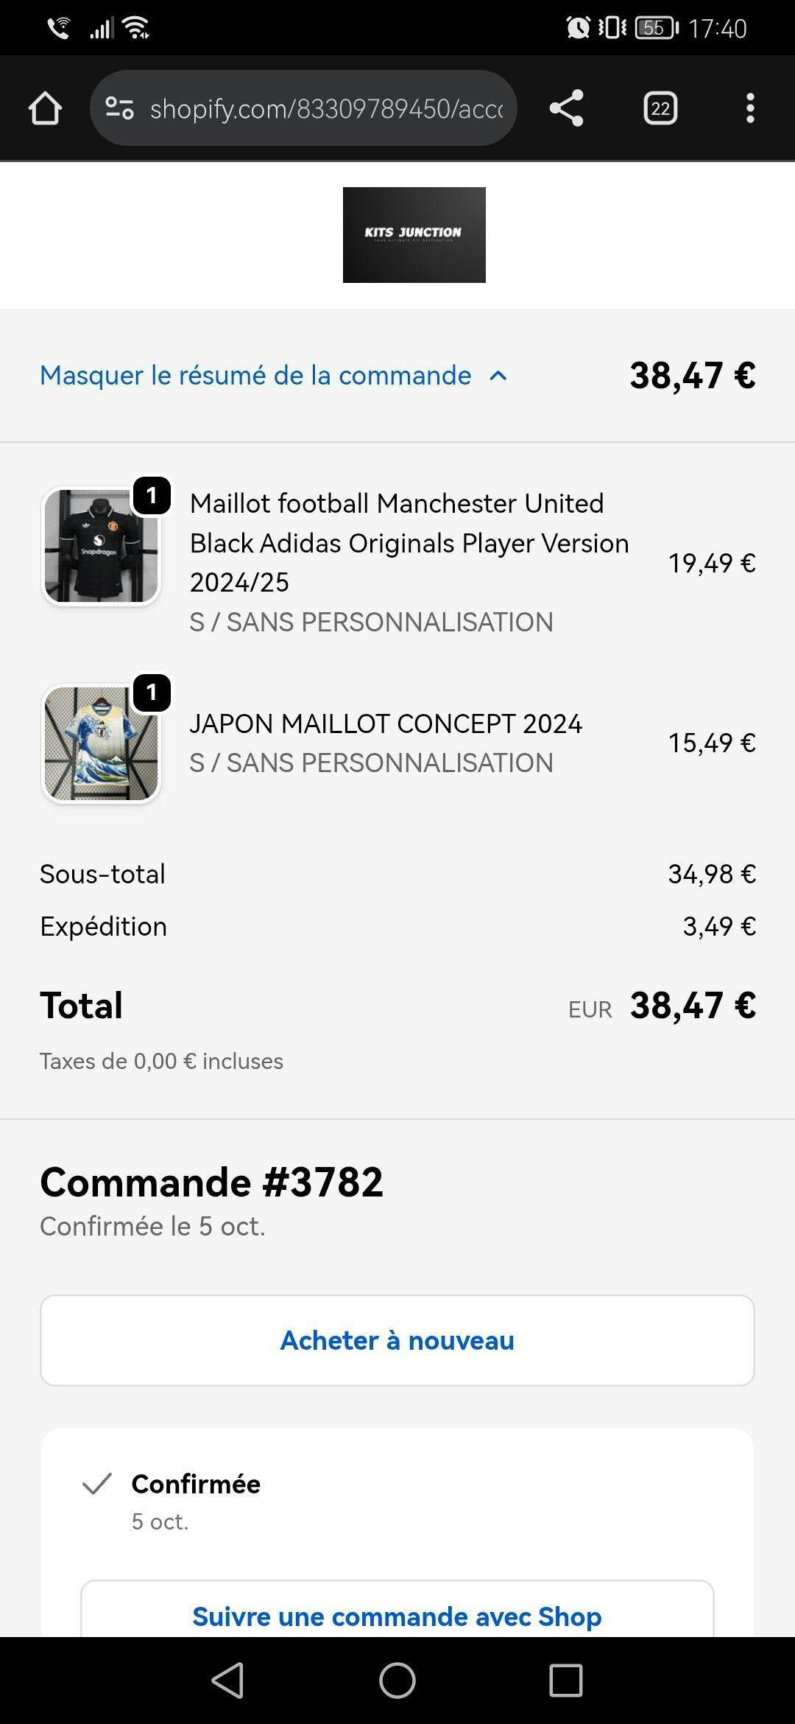Image resolution: width=795 pixels, height=1724 pixels.
Task: Click Suivre une commande avec Shop
Action: (397, 1616)
